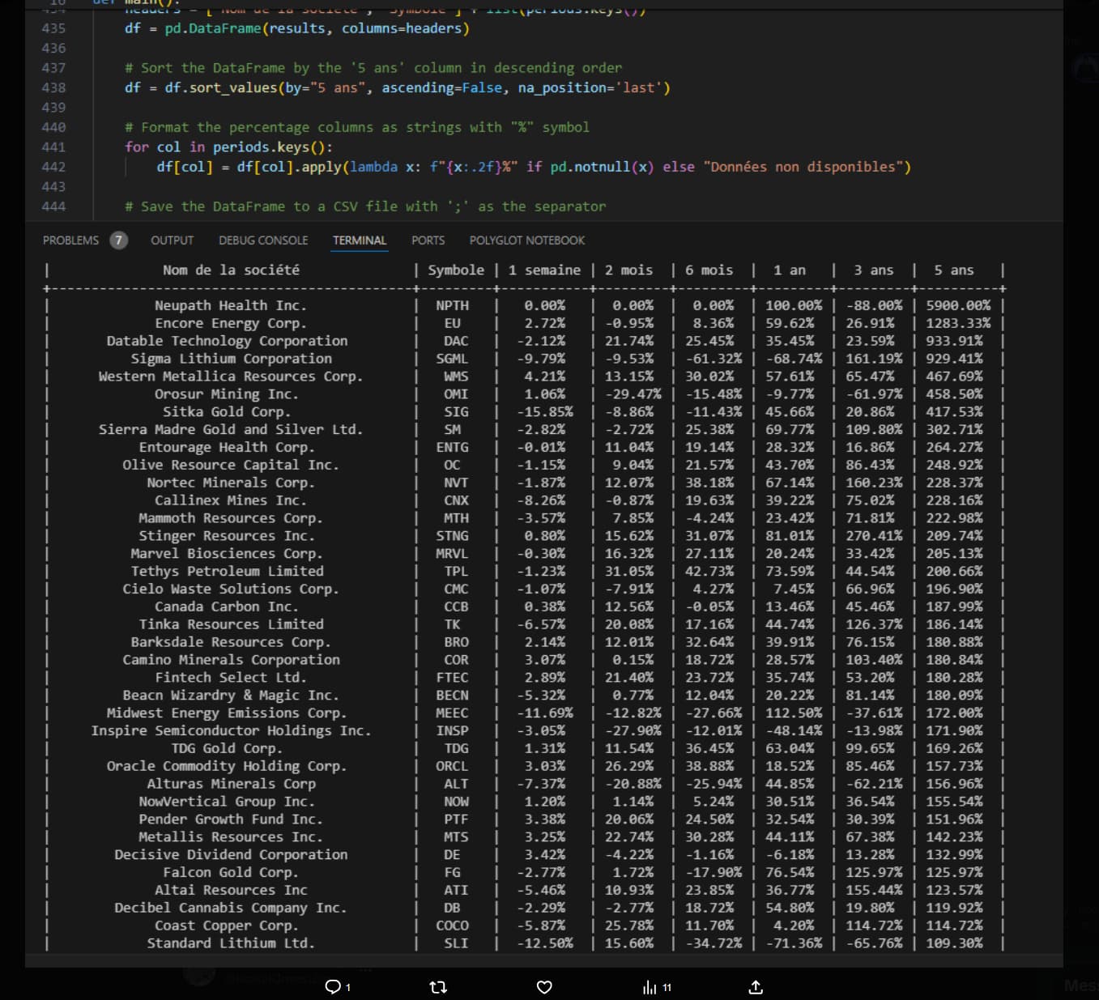Click line number 442 in the gutter
The width and height of the screenshot is (1099, 1000).
pos(53,167)
